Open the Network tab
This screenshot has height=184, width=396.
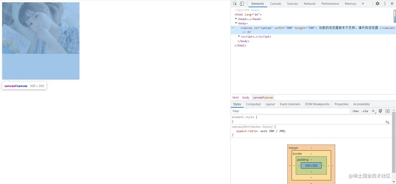pos(310,4)
